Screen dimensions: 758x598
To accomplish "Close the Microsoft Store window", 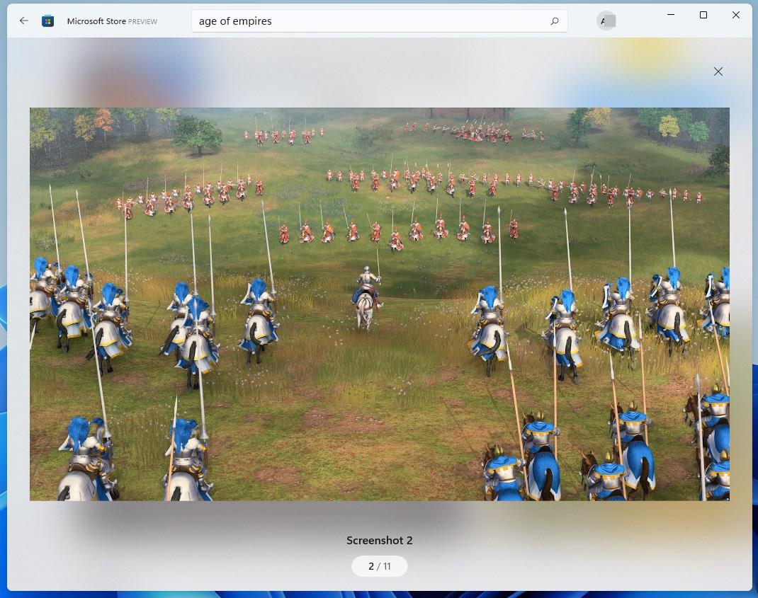I will tap(736, 15).
